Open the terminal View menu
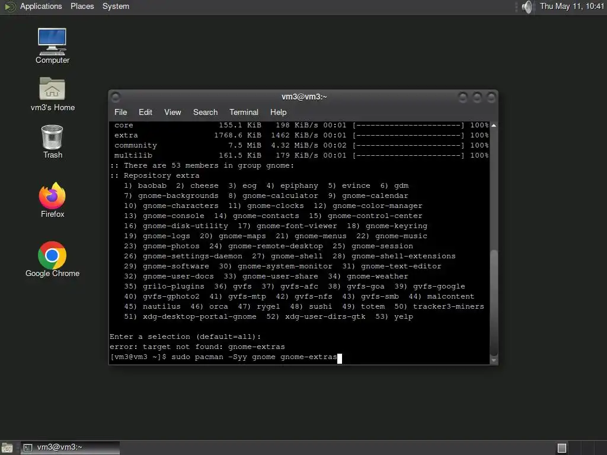The height and width of the screenshot is (455, 607). 172,112
